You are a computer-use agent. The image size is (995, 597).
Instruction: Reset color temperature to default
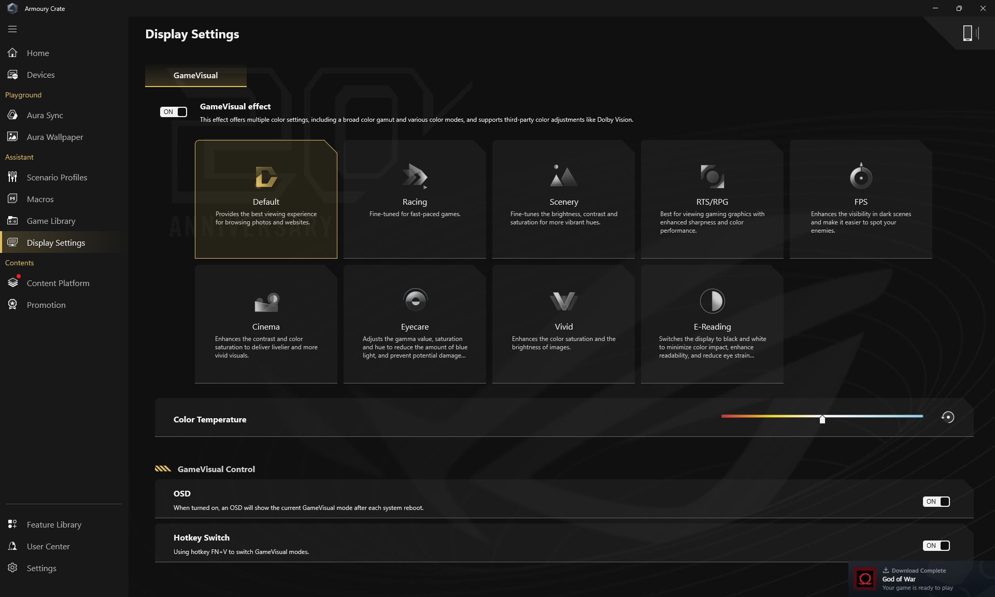[x=947, y=417]
